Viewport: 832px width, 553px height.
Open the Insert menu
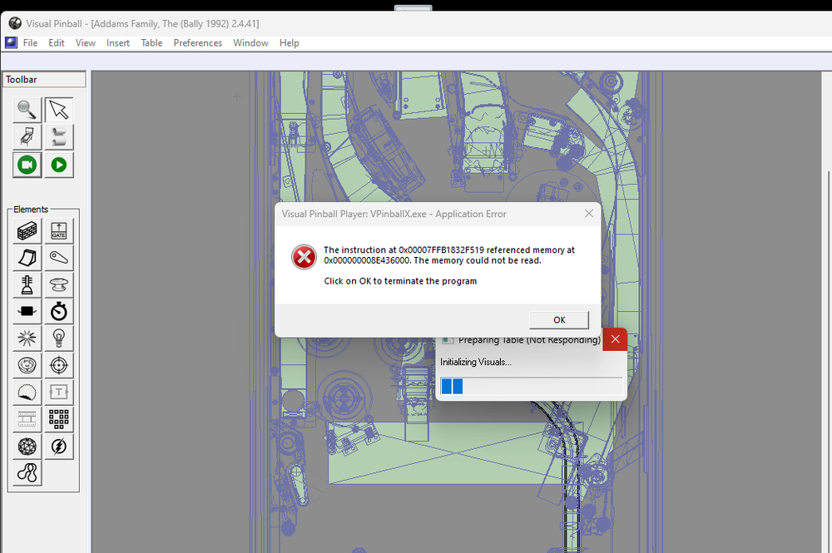pyautogui.click(x=117, y=42)
